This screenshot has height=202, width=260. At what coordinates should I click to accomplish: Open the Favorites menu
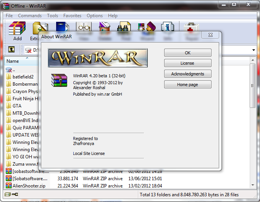point(72,16)
